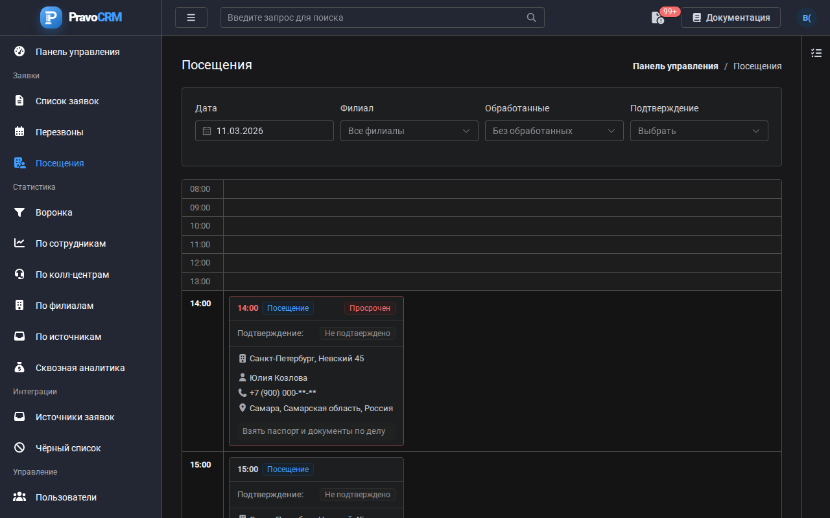Open the task checklist panel icon
Image resolution: width=830 pixels, height=518 pixels.
(x=816, y=53)
